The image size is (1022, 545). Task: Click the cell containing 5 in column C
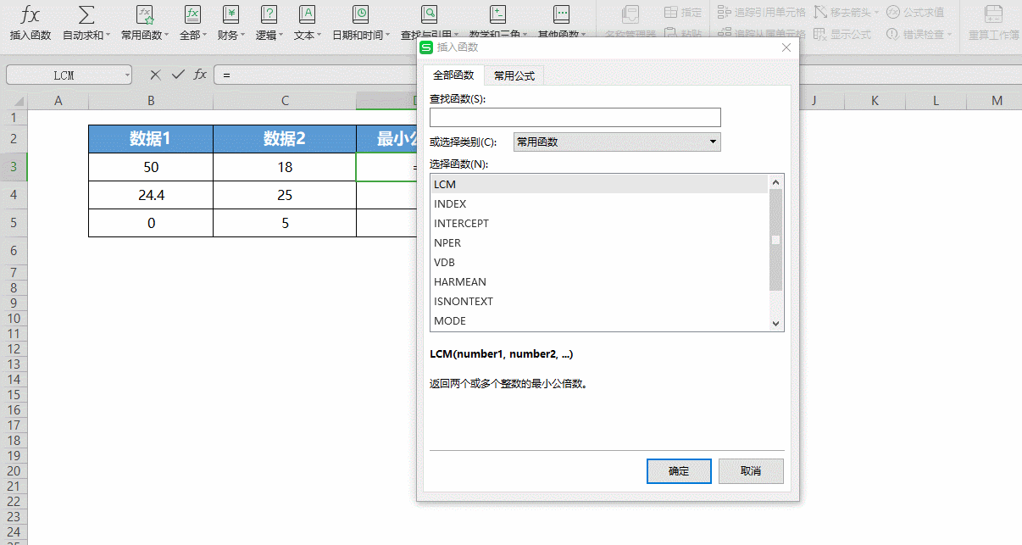click(285, 223)
